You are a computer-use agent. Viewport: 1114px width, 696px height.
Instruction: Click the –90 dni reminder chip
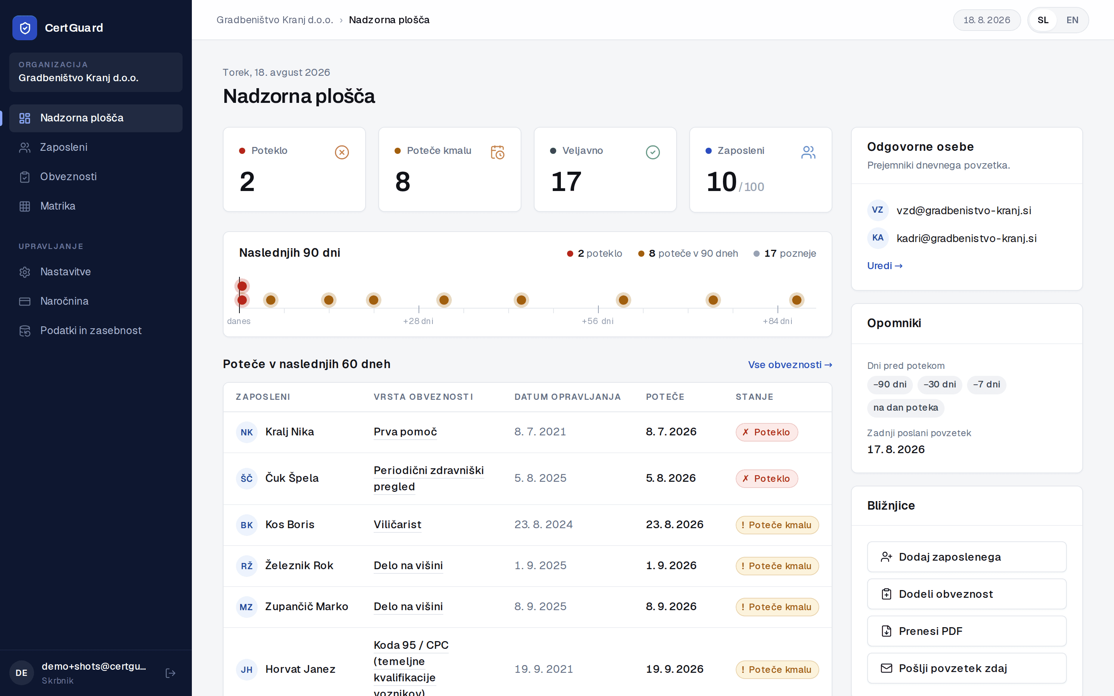tap(890, 385)
